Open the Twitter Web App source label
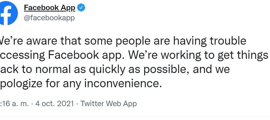 click(x=109, y=104)
